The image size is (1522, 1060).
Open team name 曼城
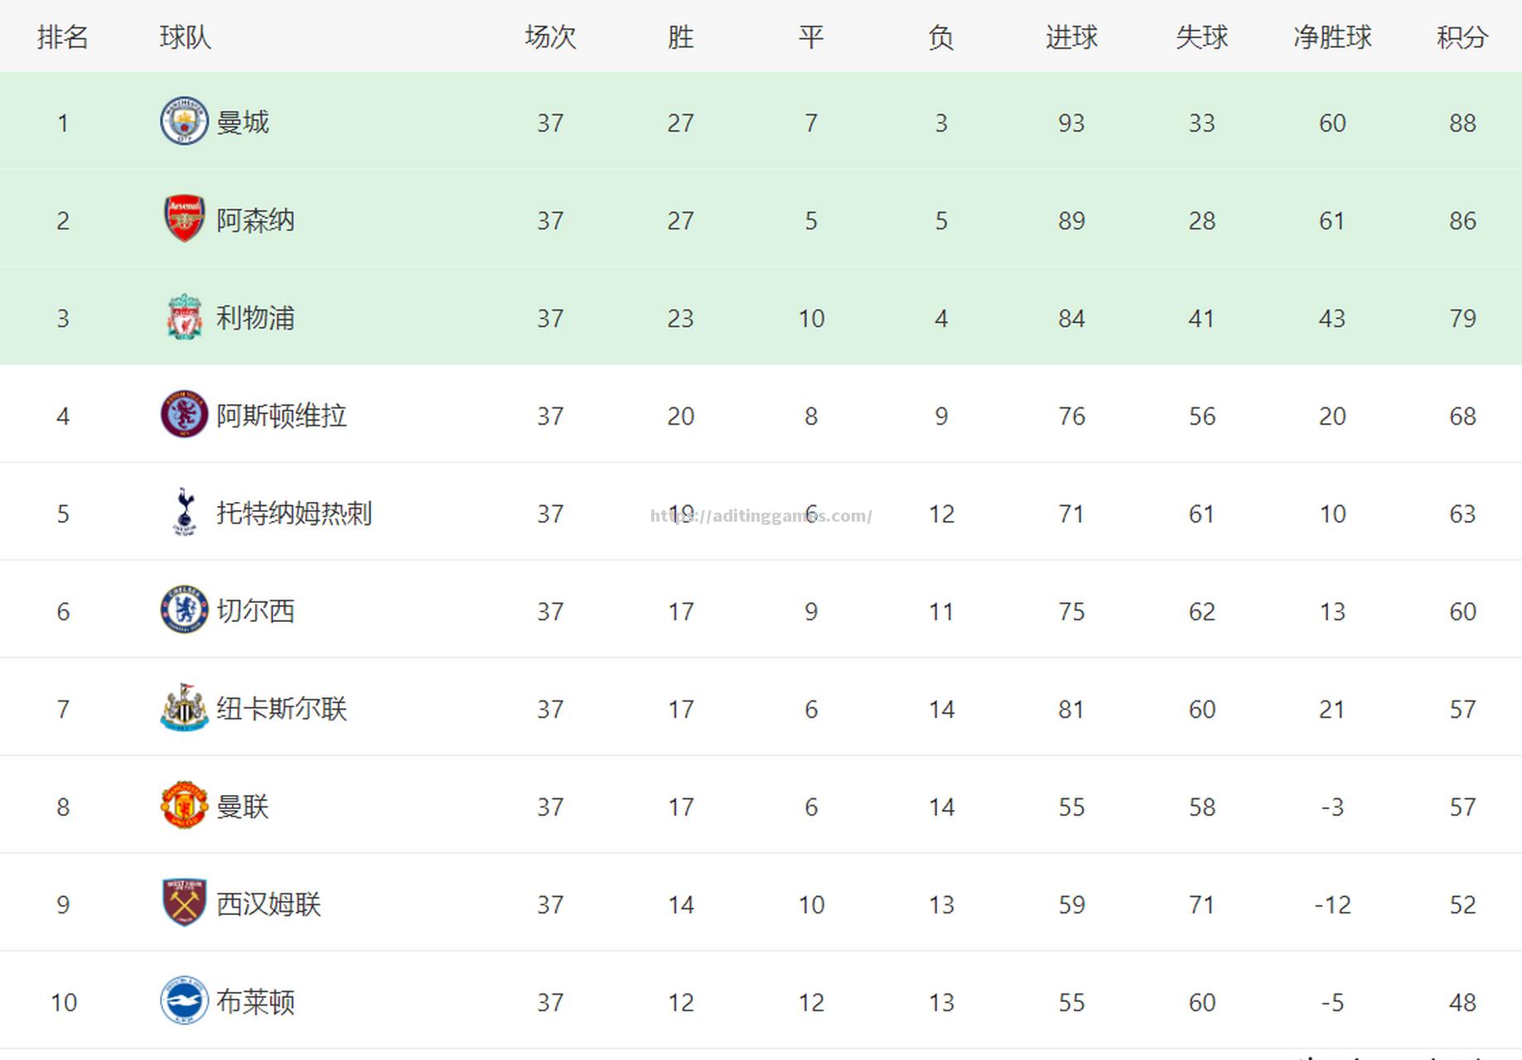click(243, 123)
